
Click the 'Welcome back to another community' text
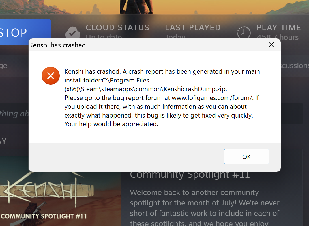tap(194, 192)
